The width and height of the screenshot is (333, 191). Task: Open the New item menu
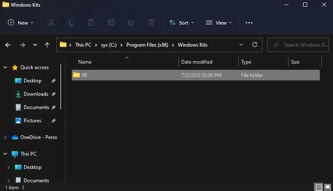(x=21, y=22)
